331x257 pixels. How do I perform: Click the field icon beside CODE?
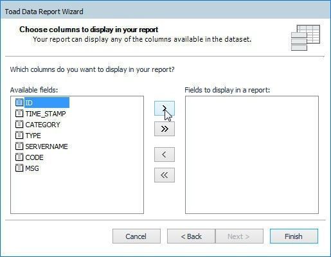click(19, 157)
